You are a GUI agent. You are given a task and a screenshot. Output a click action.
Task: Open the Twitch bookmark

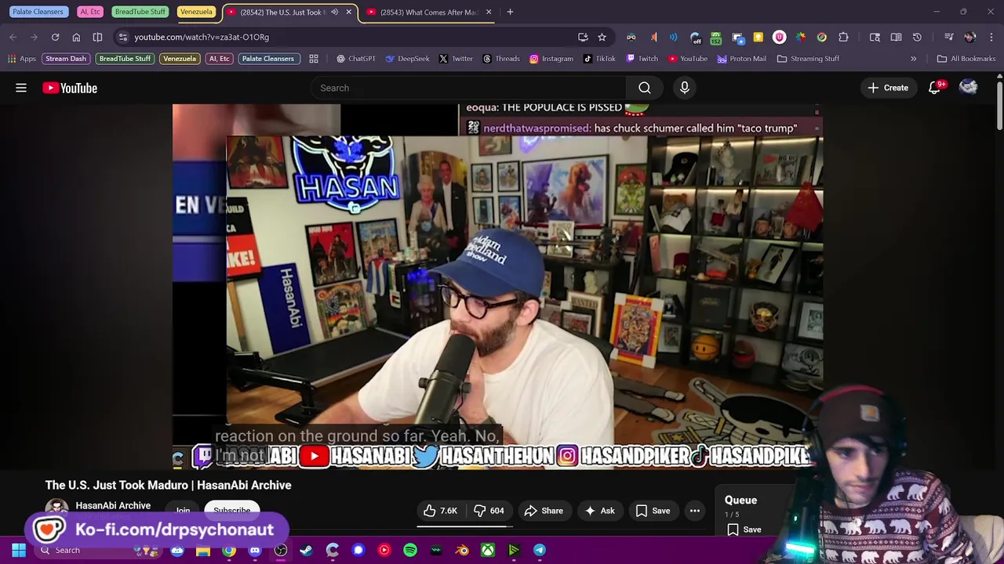(x=642, y=59)
